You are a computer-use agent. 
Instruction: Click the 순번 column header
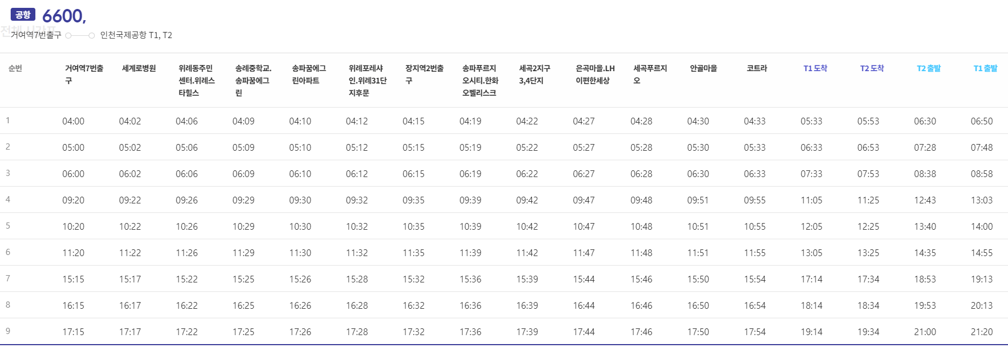click(15, 68)
